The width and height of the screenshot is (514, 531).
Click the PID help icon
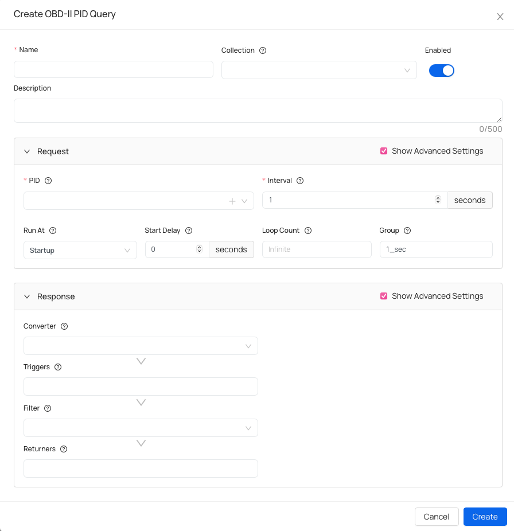pos(48,180)
